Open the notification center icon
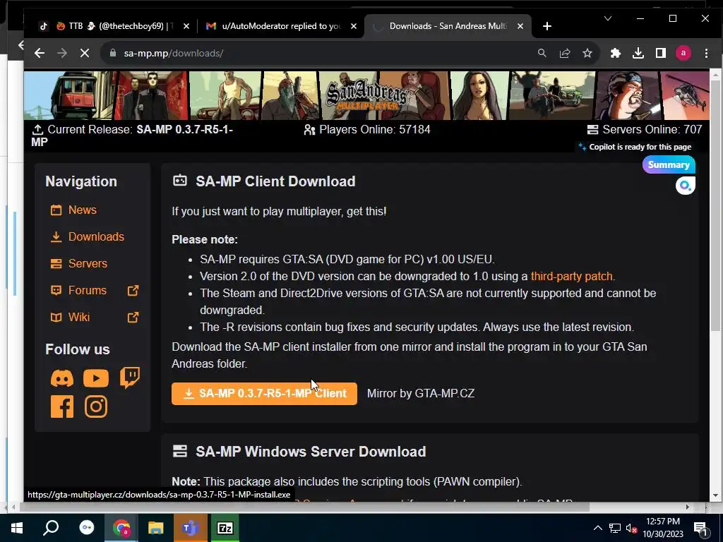This screenshot has width=723, height=542. 700,529
